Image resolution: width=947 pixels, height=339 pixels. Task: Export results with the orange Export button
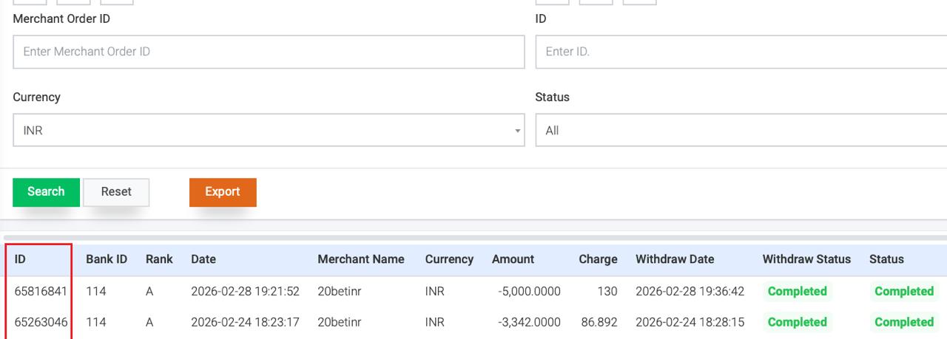point(223,192)
